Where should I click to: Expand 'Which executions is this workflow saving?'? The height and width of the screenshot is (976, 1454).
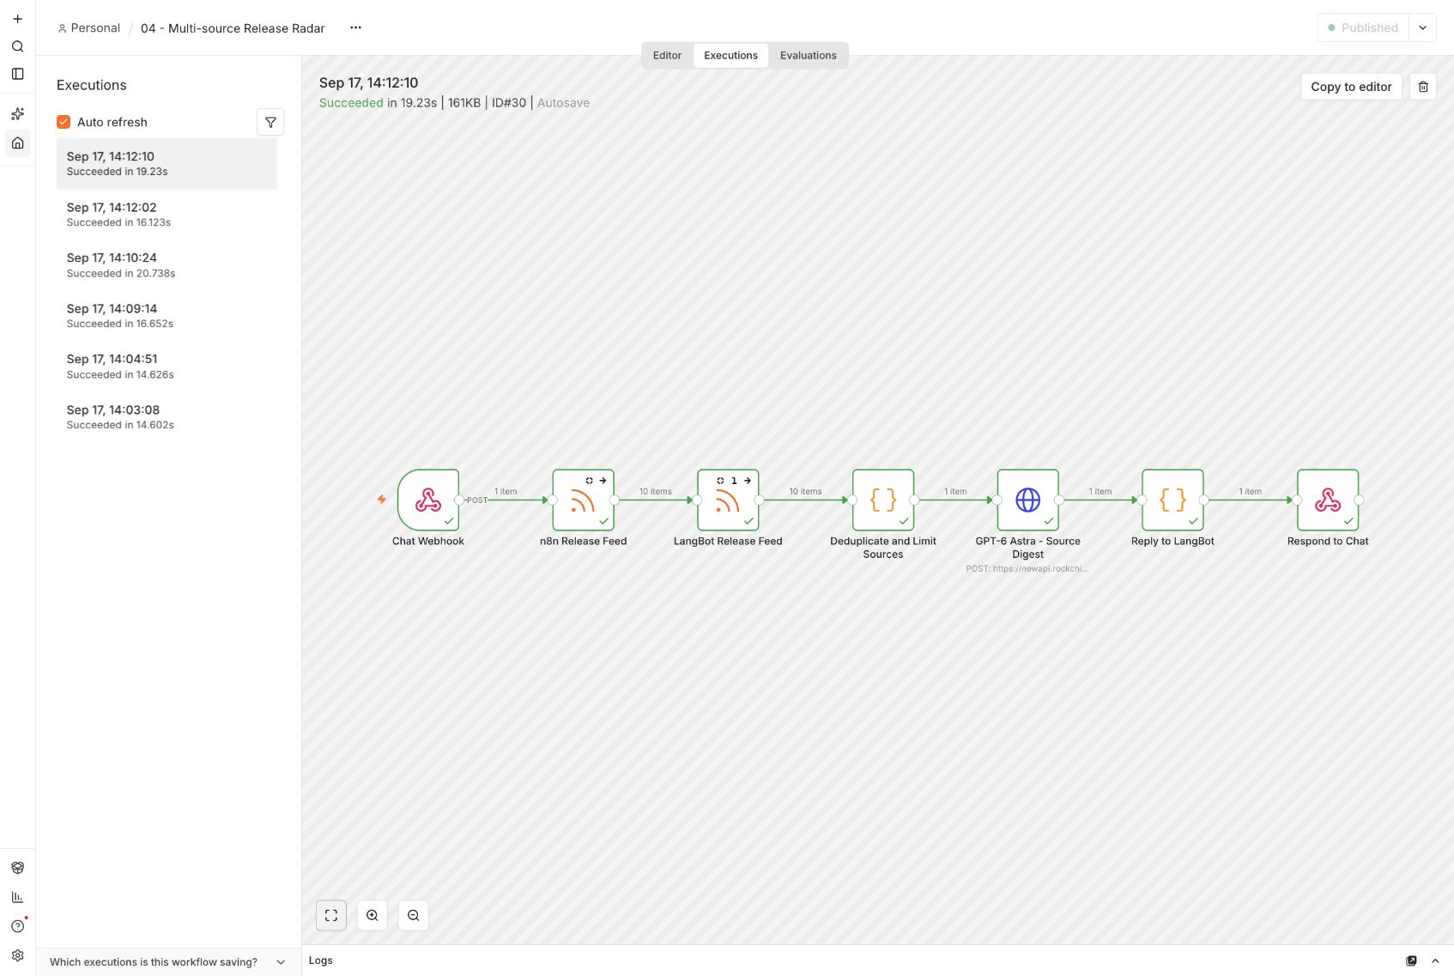click(x=168, y=962)
